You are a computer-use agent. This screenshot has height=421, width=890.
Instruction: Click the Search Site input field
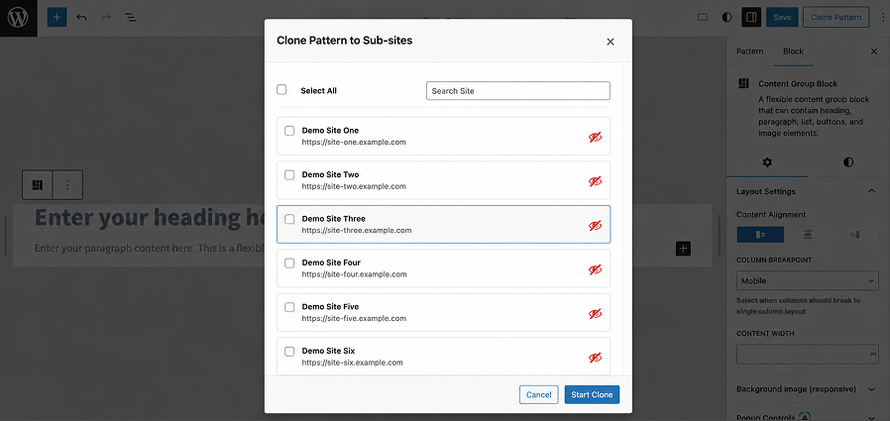[517, 91]
